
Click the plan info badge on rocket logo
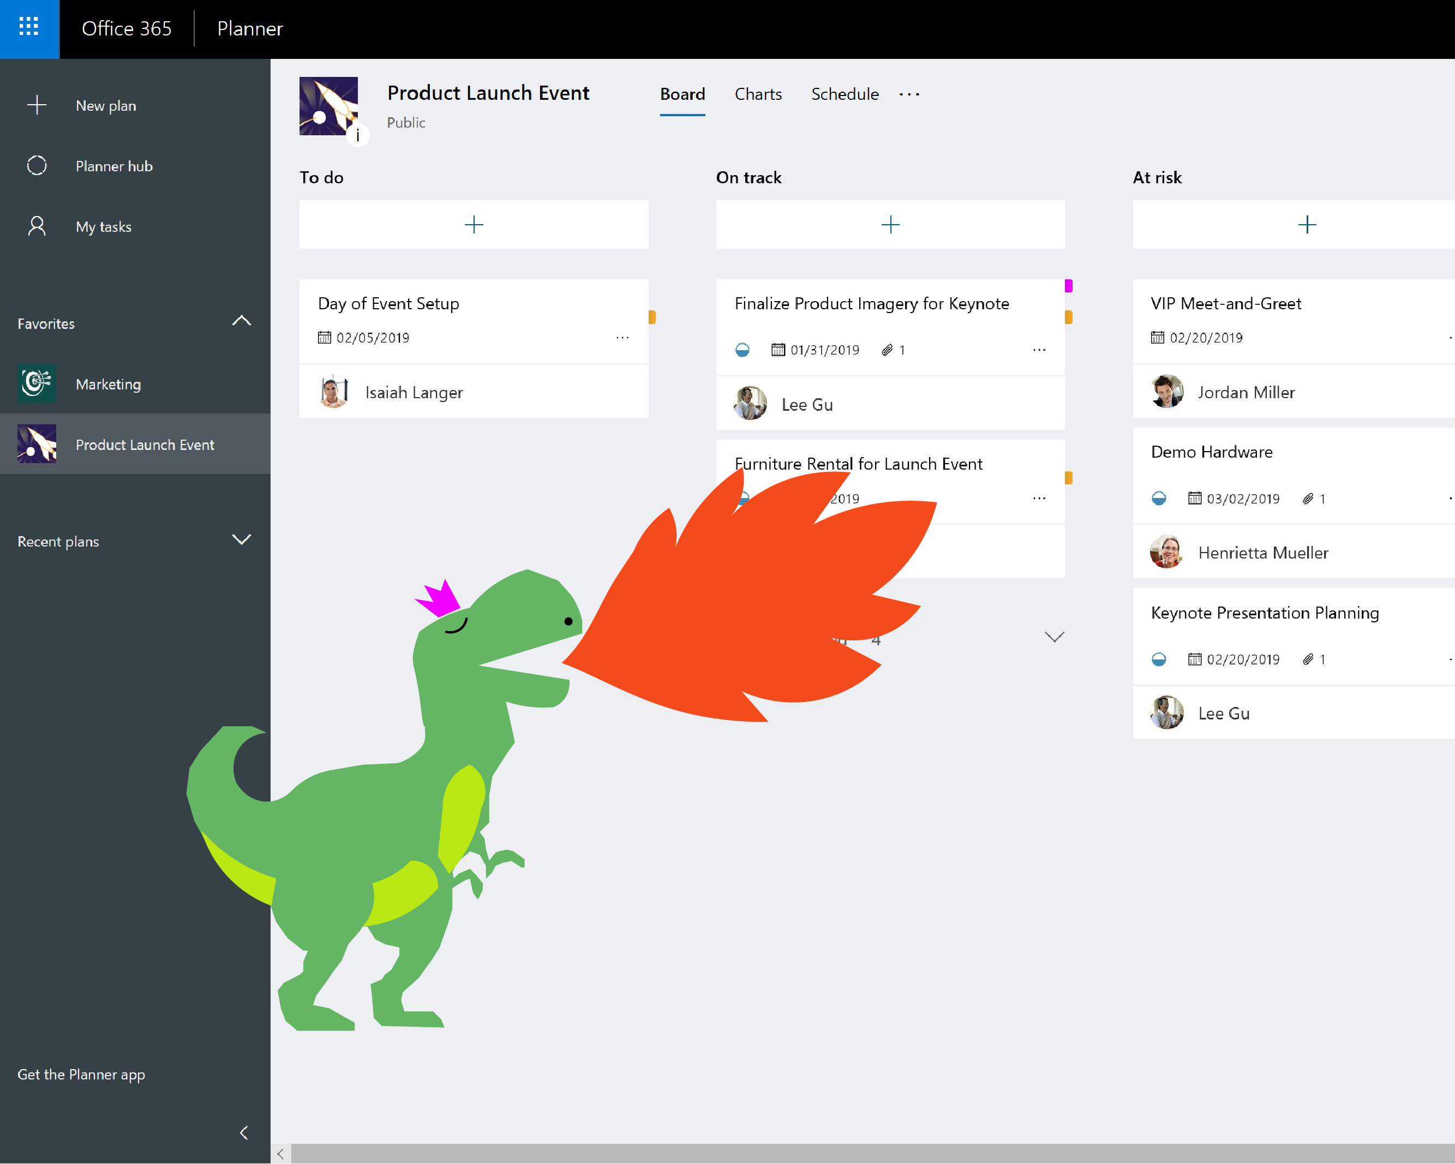coord(357,136)
